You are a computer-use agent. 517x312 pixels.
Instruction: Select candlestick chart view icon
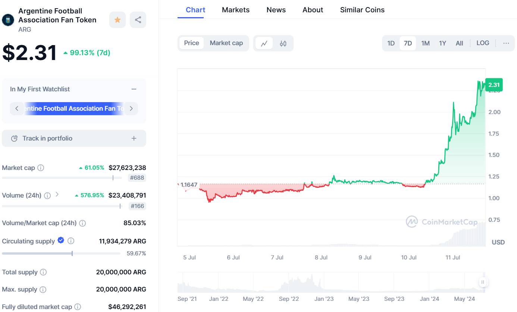click(283, 43)
